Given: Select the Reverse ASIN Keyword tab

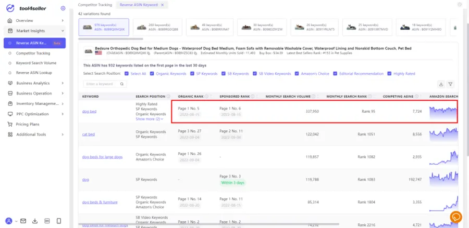Looking at the screenshot, I should pos(139,5).
